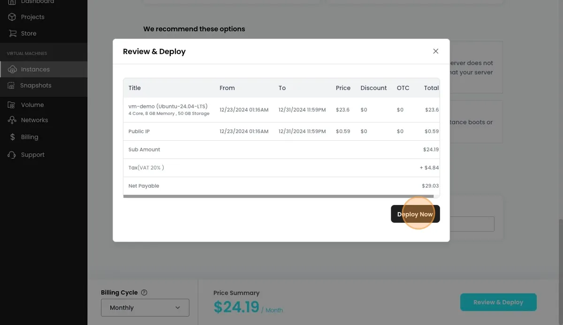Click the 4 Core, 8 GB Memory spec text
Image resolution: width=563 pixels, height=325 pixels.
(169, 113)
